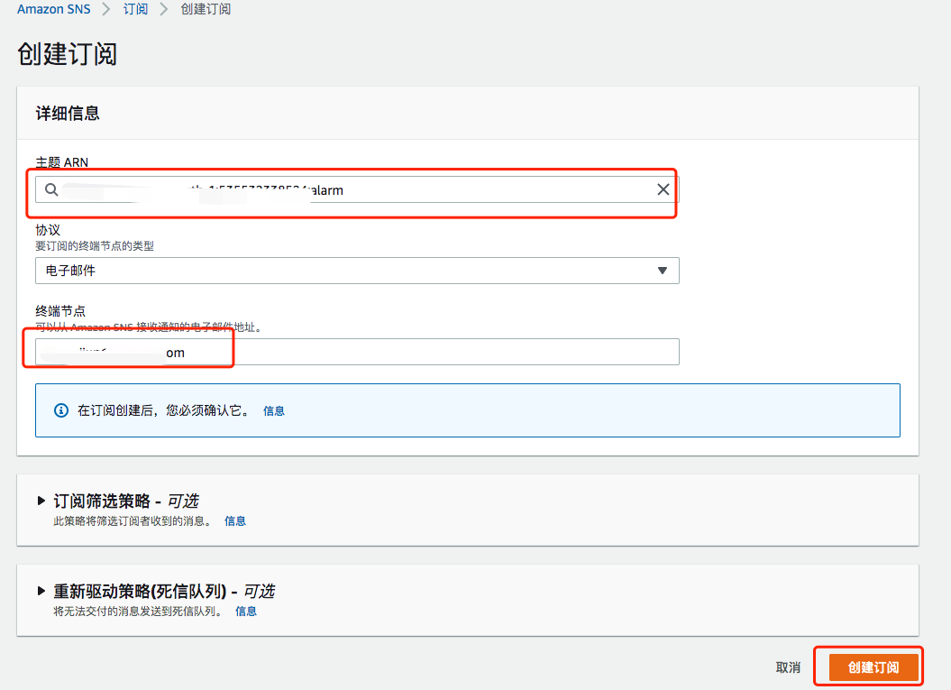
Task: Clear the topic ARN field with X icon
Action: point(663,189)
